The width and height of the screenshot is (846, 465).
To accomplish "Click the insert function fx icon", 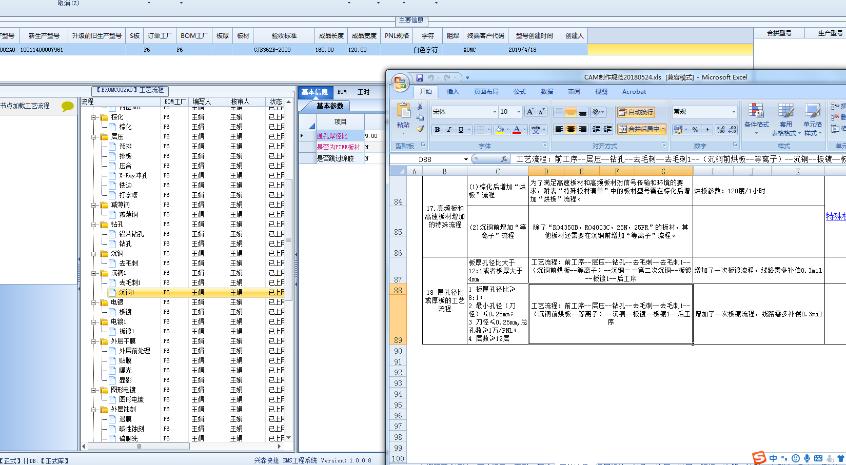I will (504, 159).
